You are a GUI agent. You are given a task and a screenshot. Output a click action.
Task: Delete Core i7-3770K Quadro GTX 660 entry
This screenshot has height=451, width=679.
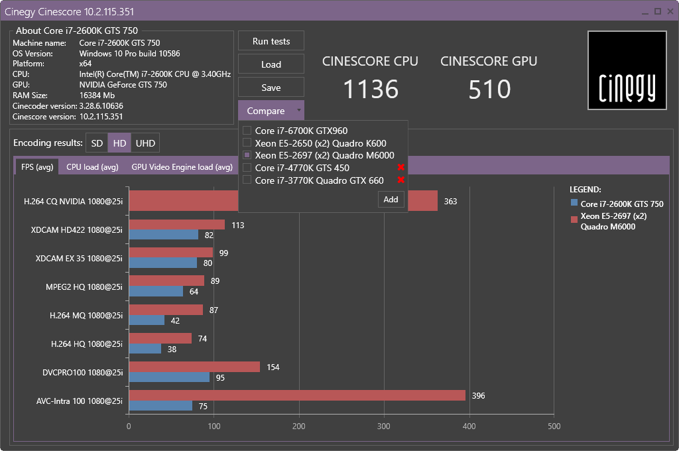(401, 180)
